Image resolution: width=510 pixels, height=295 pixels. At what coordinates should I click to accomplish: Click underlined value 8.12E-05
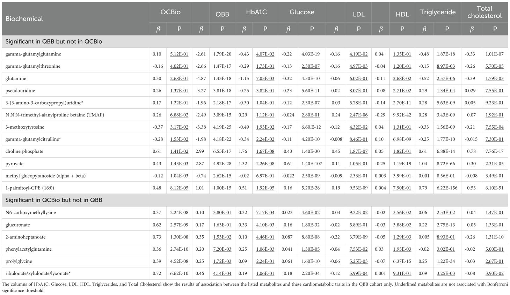tap(179, 188)
